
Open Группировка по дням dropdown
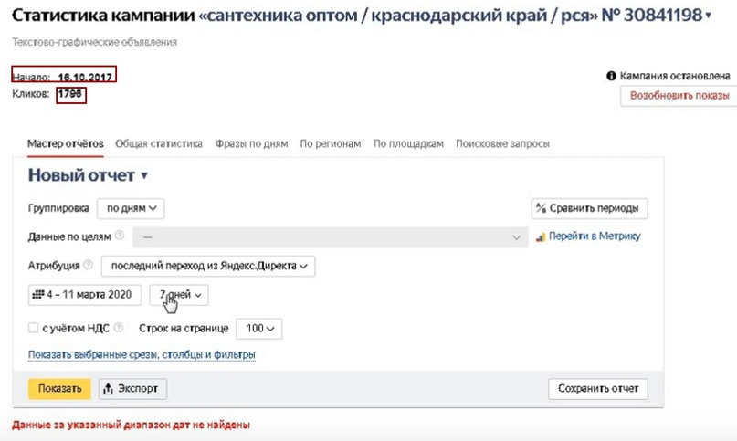(131, 208)
